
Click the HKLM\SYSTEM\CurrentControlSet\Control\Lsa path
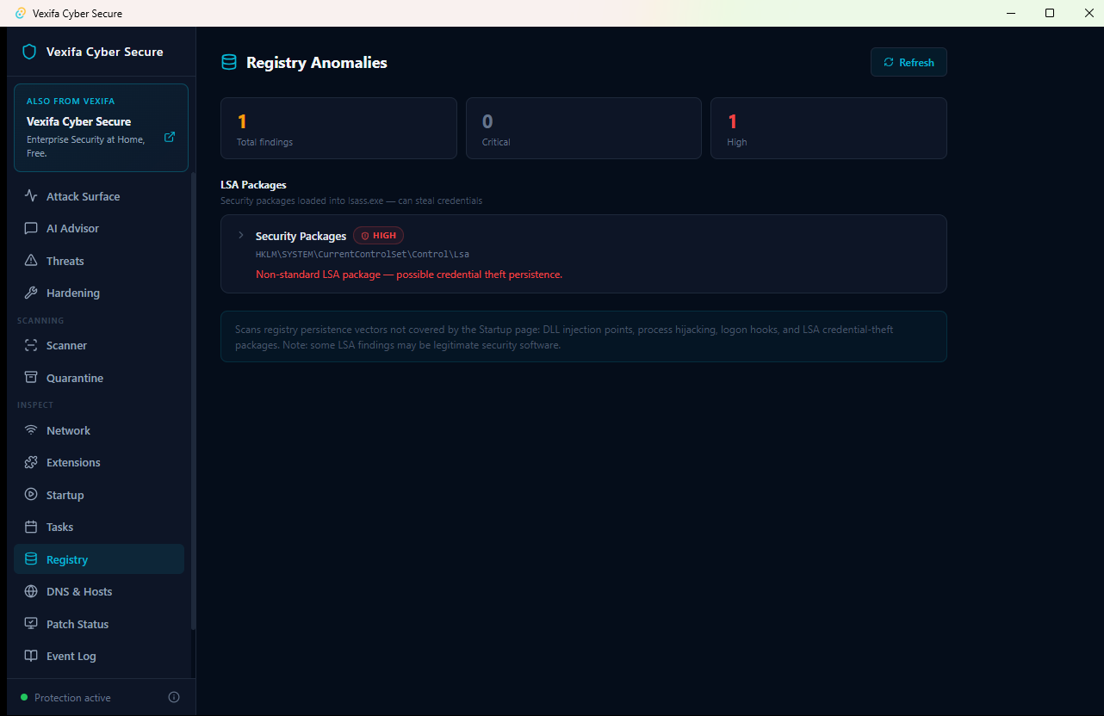click(363, 255)
